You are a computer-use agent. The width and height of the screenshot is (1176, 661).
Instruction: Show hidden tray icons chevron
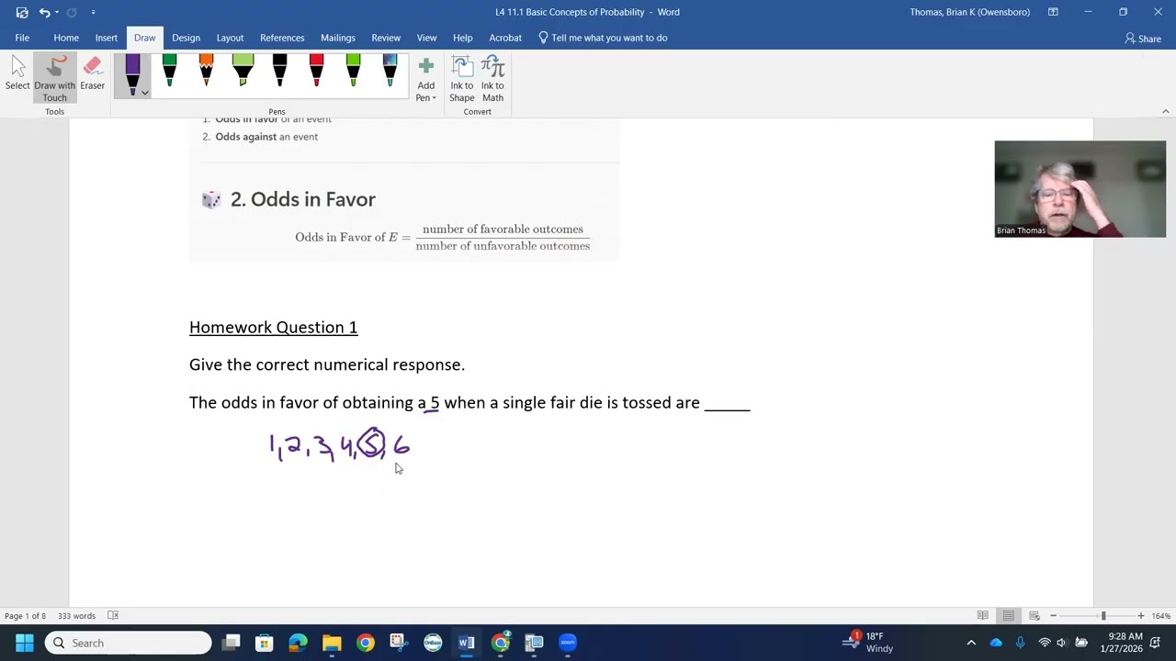971,643
